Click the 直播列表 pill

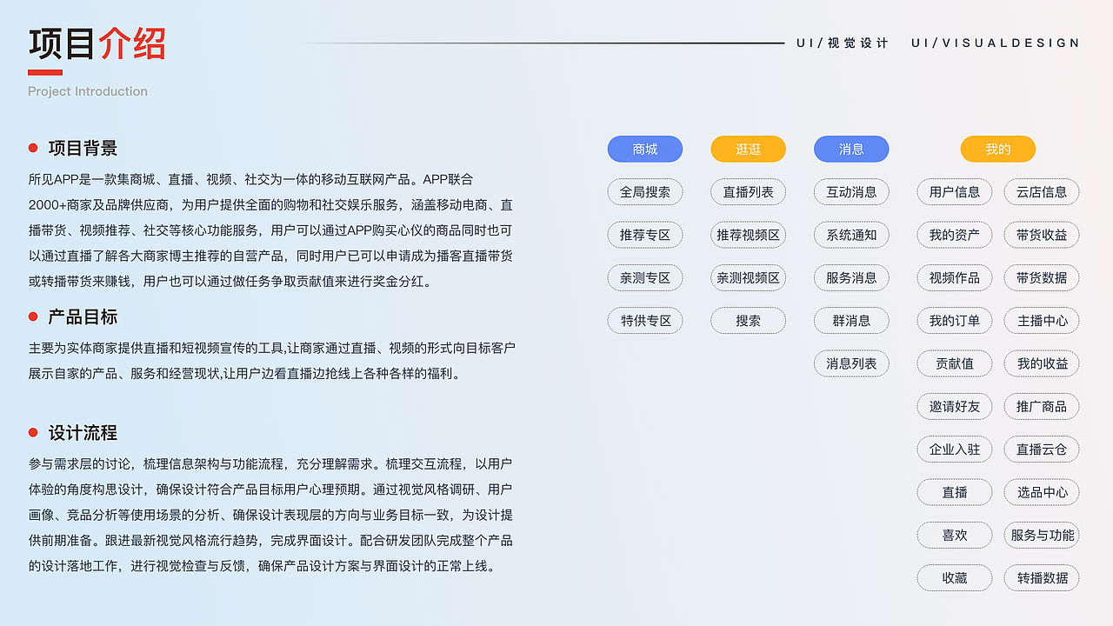click(x=748, y=192)
